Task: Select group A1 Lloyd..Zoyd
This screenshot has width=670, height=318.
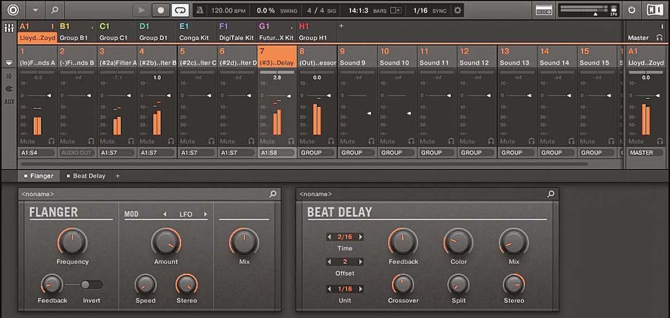Action: (x=37, y=32)
